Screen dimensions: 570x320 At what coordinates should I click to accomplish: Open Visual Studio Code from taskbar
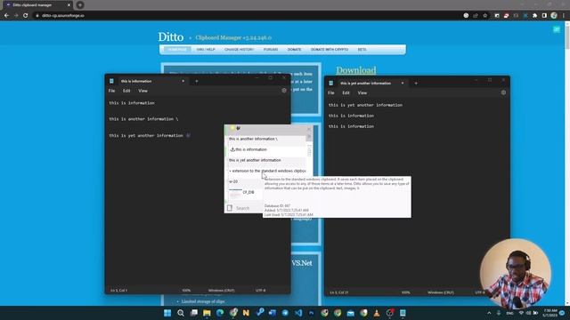[x=298, y=313]
